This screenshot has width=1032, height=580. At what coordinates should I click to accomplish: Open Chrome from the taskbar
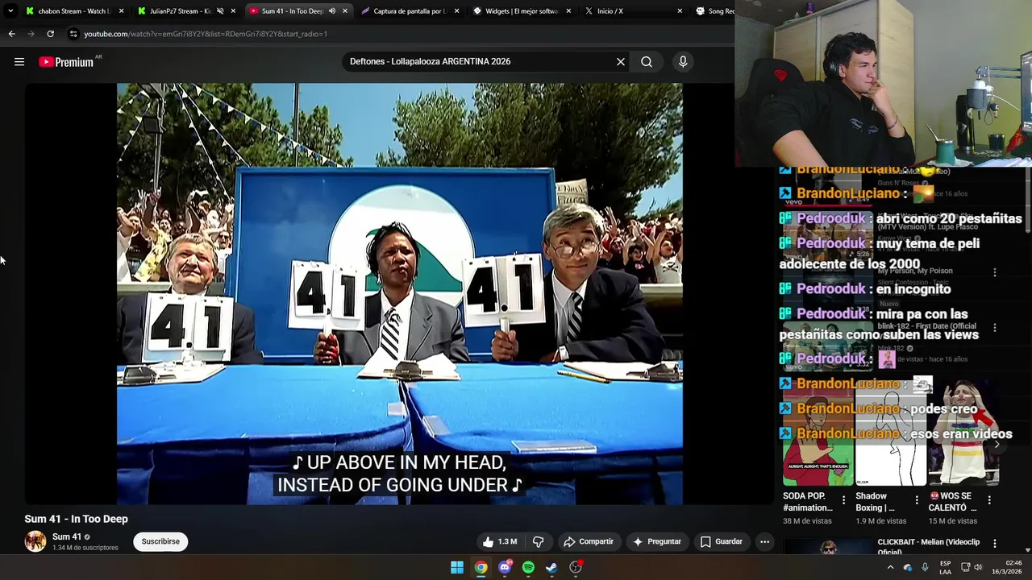[x=481, y=567]
